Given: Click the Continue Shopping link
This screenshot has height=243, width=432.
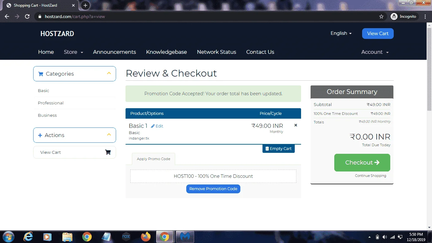Looking at the screenshot, I should click(x=370, y=176).
